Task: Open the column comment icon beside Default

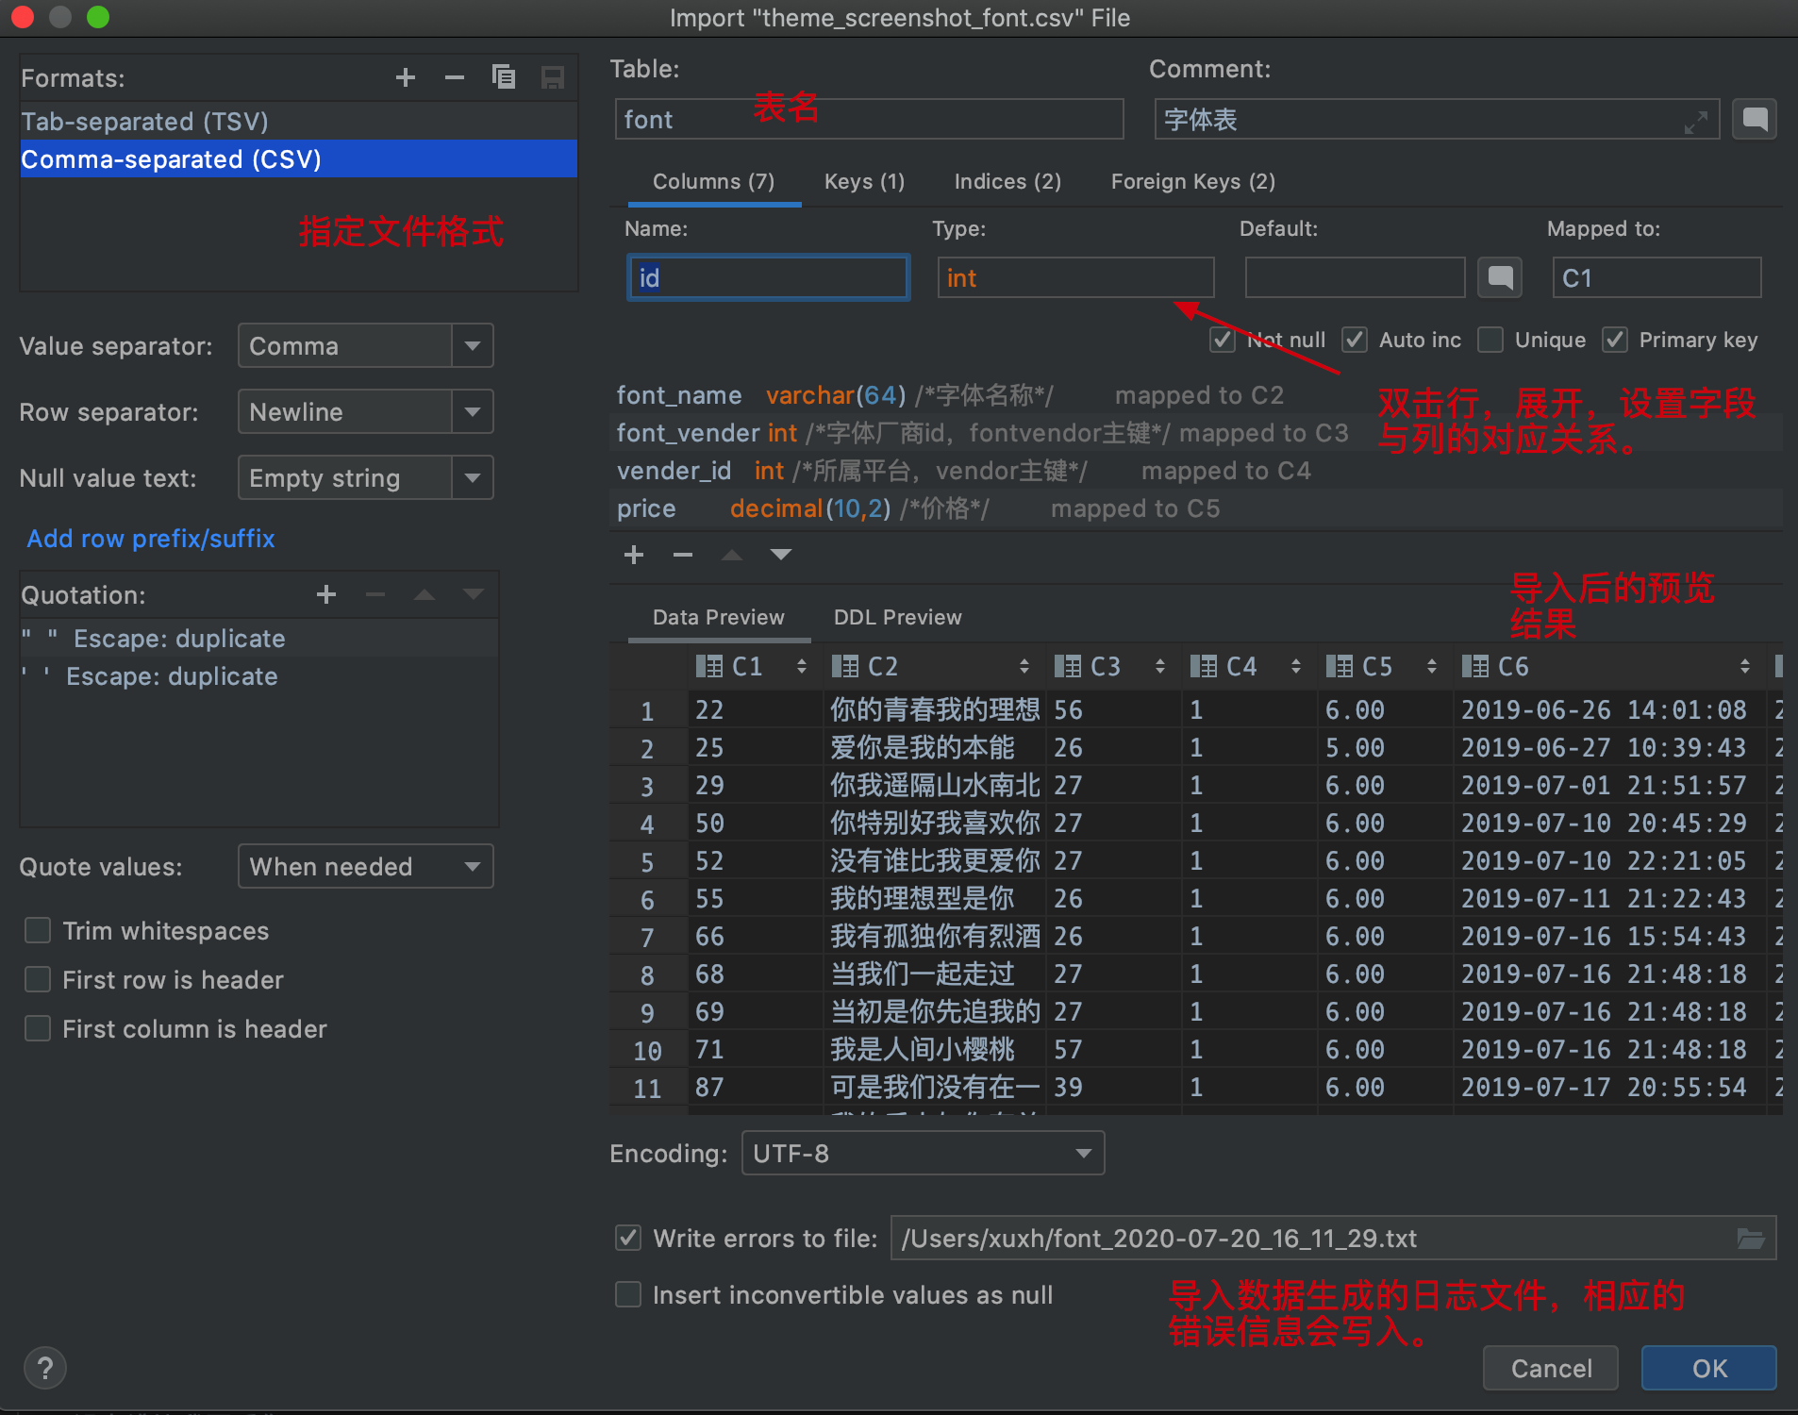Action: [1500, 277]
